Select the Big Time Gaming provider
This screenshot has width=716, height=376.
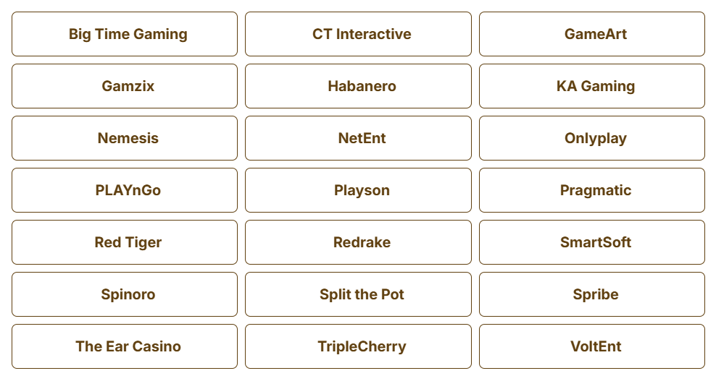point(125,34)
